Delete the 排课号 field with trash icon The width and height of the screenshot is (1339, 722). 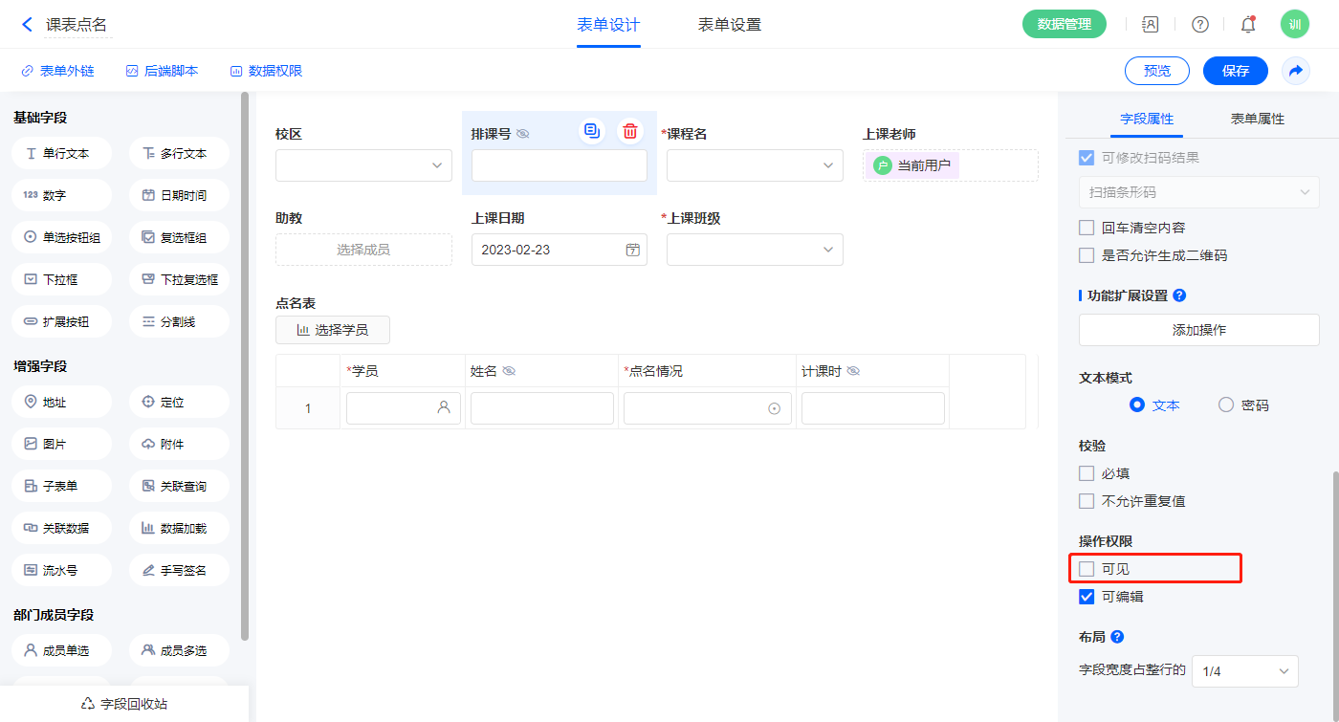click(630, 132)
